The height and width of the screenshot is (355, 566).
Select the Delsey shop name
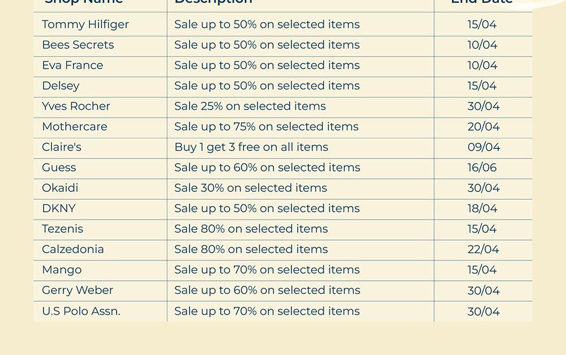click(x=61, y=85)
